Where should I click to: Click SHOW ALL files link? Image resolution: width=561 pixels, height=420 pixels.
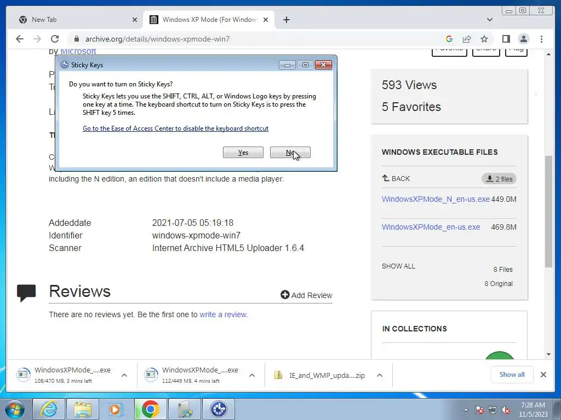398,266
